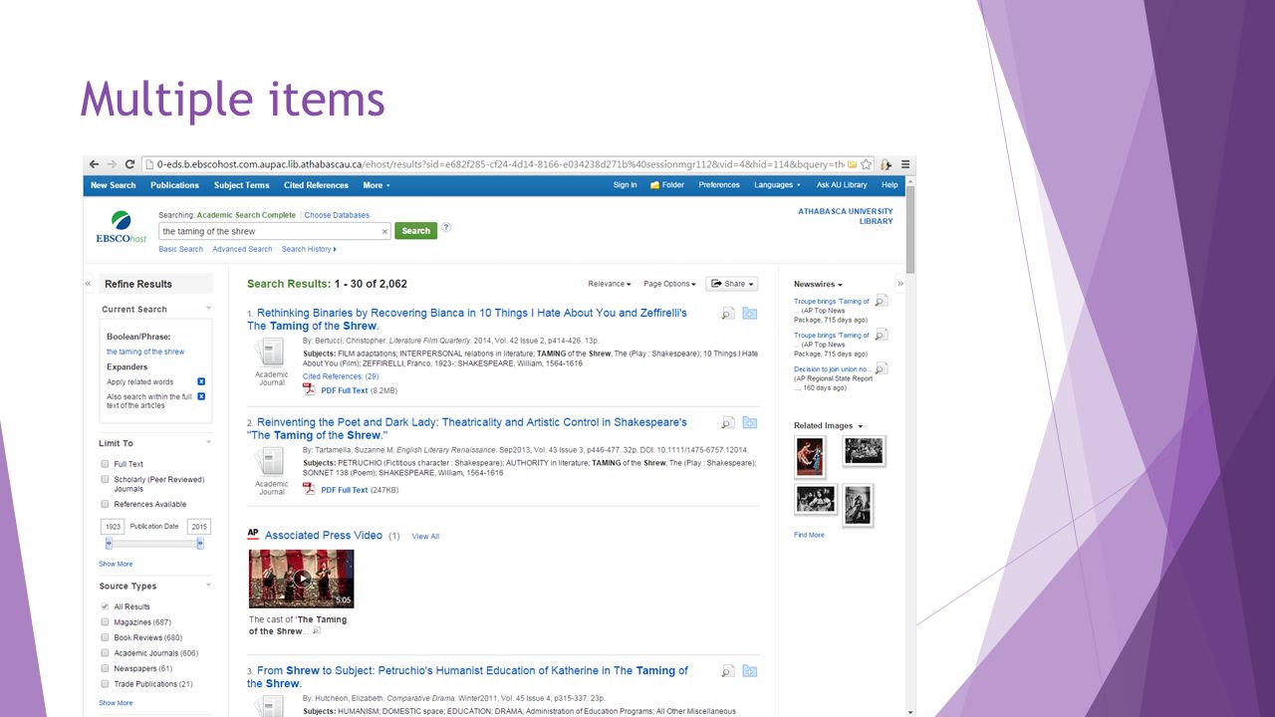Collapse the Source Types section
The width and height of the screenshot is (1275, 717).
point(208,586)
